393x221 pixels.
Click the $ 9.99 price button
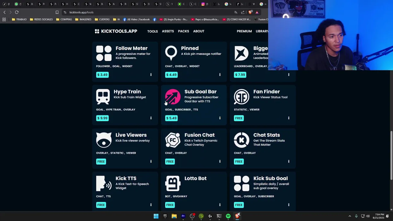(102, 118)
